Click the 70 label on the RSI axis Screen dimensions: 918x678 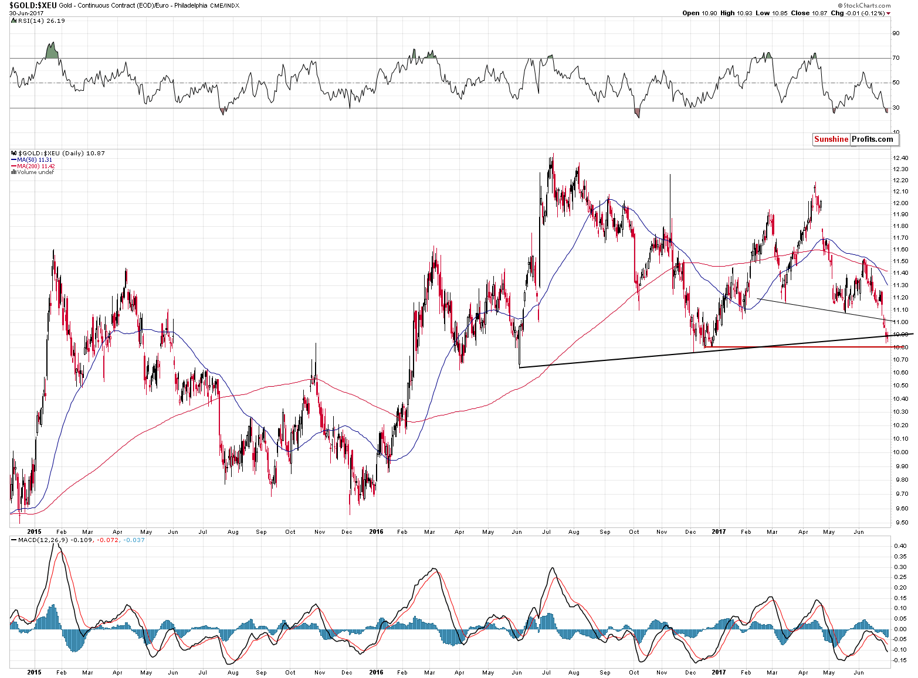click(x=896, y=58)
